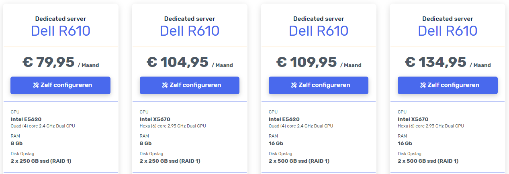Click the € 104,95 monthly price
The image size is (509, 174).
pos(178,62)
